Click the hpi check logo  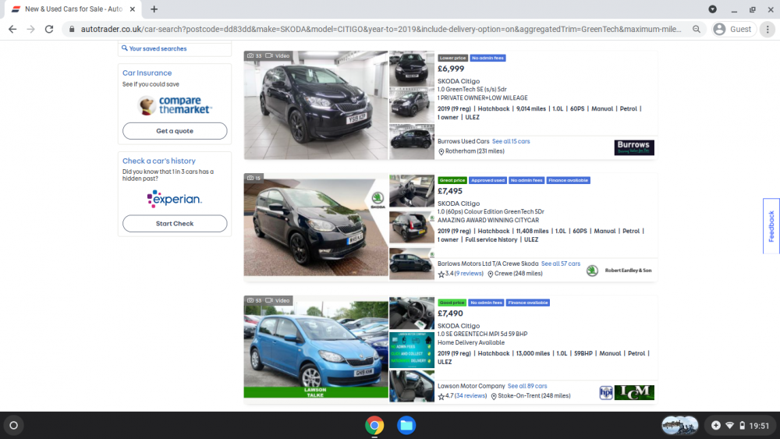click(606, 393)
